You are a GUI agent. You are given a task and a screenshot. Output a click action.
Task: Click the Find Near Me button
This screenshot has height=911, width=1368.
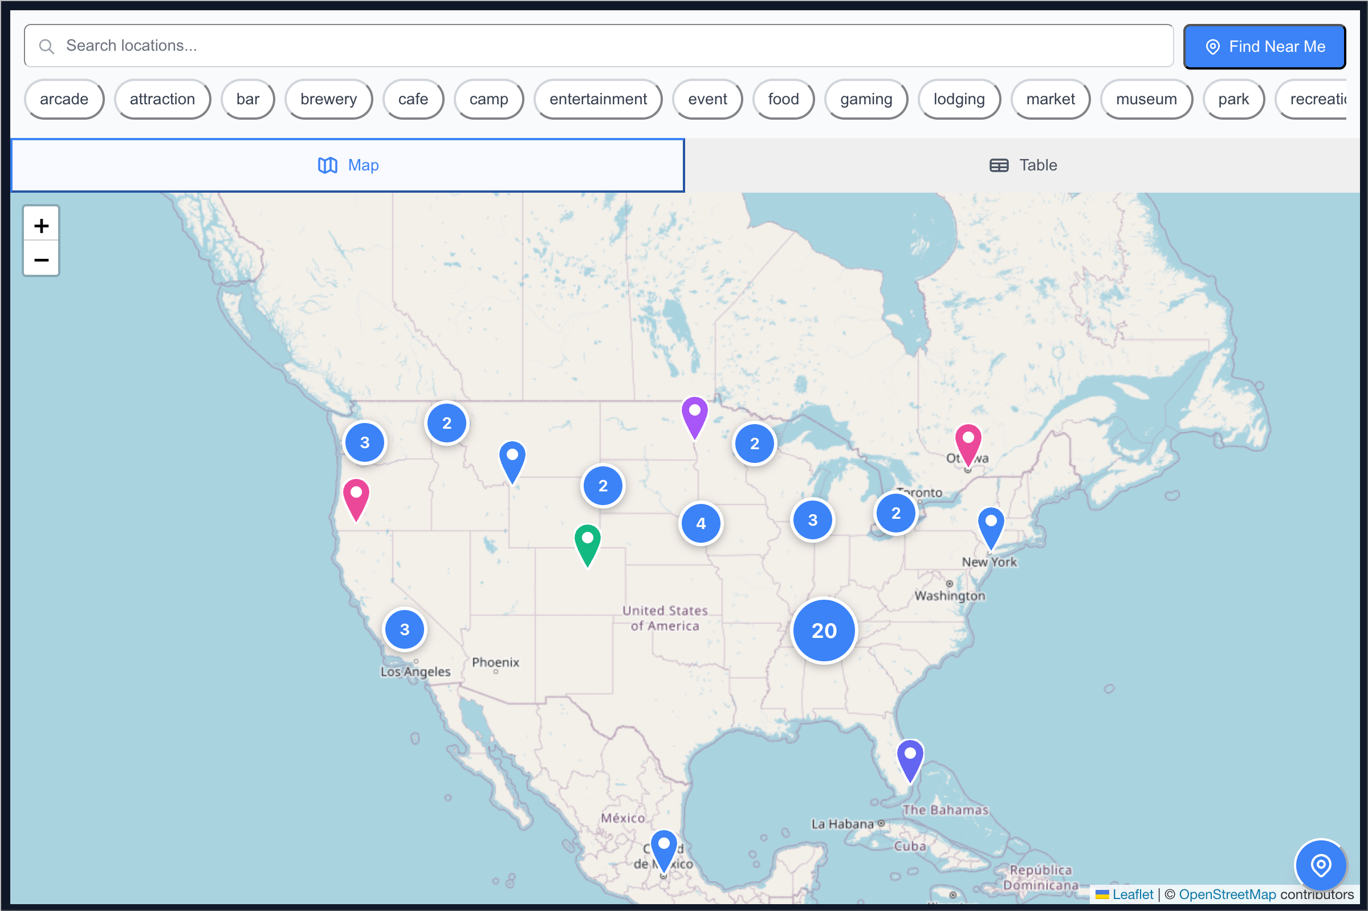(1265, 47)
